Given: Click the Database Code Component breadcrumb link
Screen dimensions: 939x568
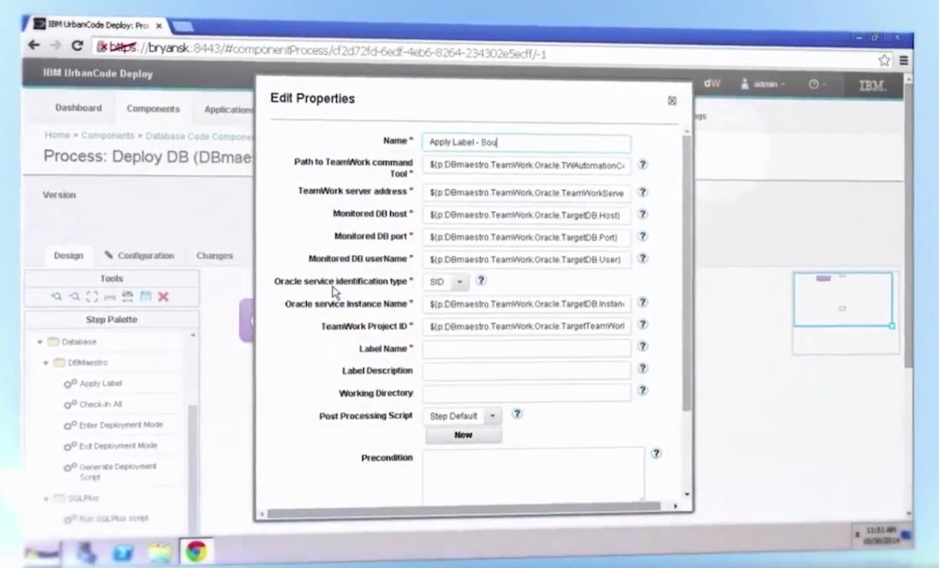Looking at the screenshot, I should 200,136.
